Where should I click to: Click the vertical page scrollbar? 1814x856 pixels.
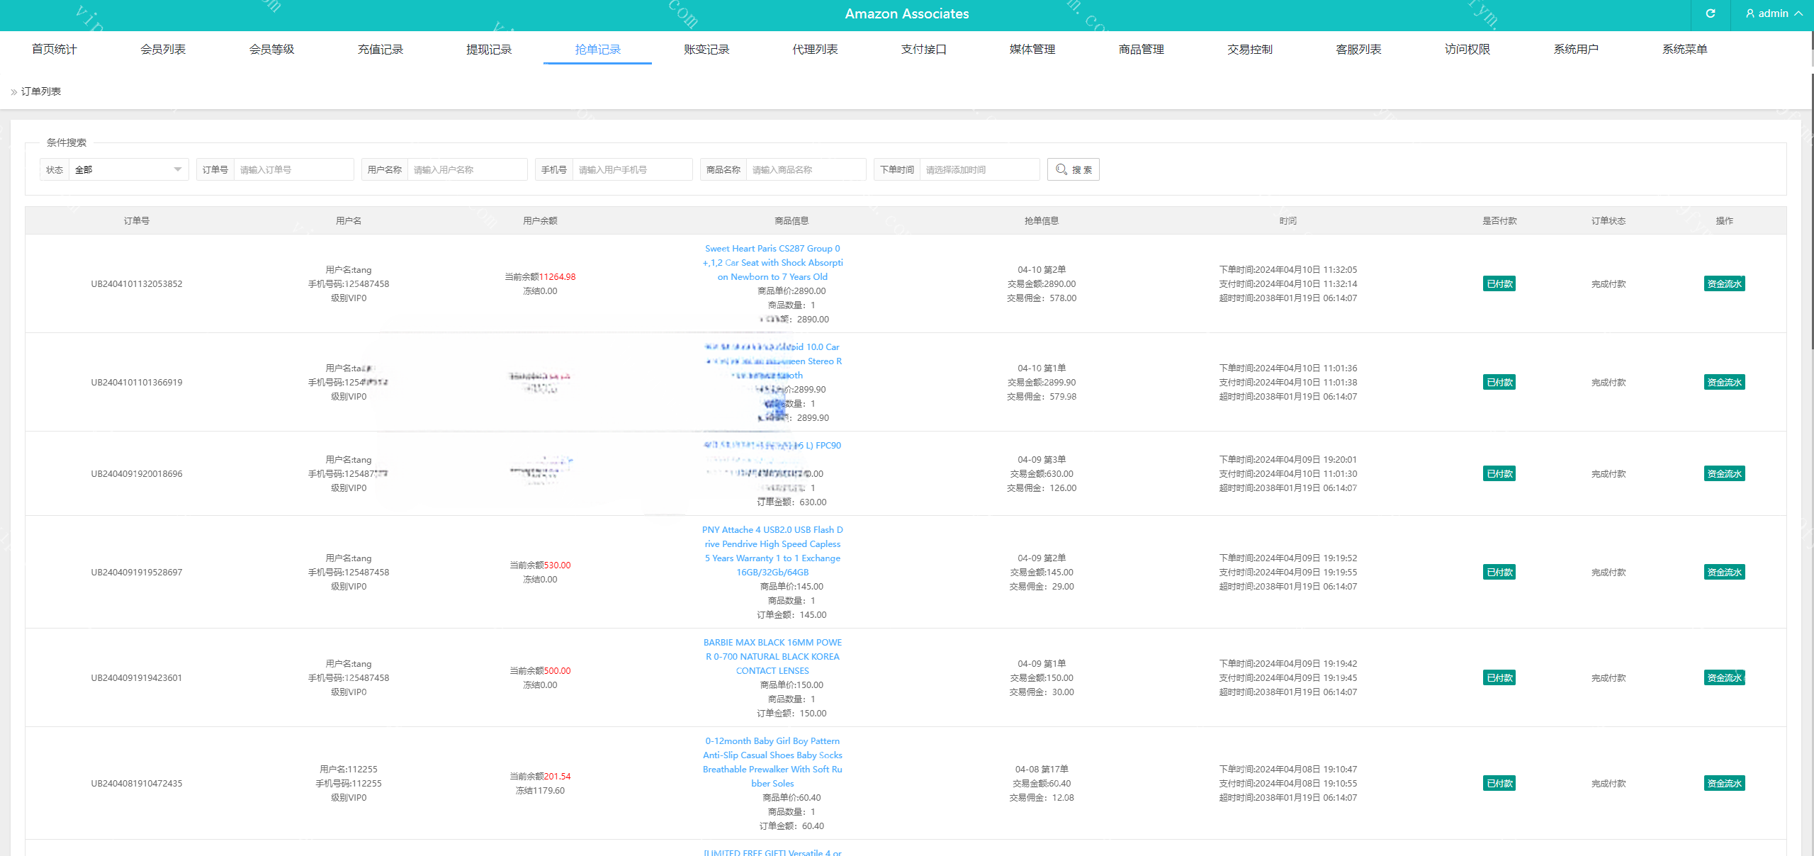pos(1810,213)
